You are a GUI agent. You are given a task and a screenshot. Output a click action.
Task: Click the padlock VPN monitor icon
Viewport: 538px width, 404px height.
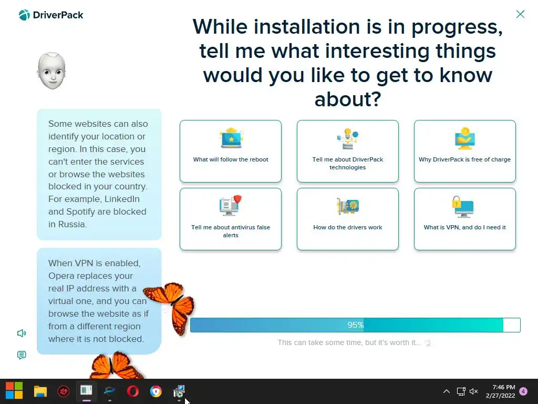click(x=462, y=206)
